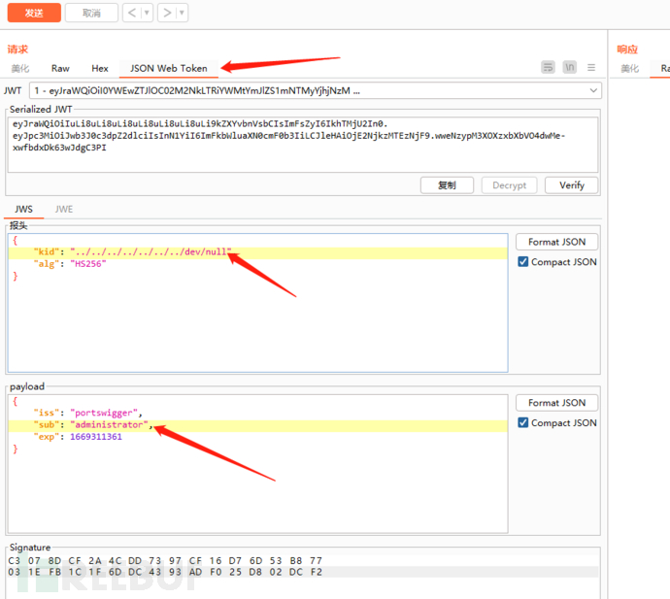This screenshot has height=599, width=670.
Task: Open the JWE tab
Action: (64, 209)
